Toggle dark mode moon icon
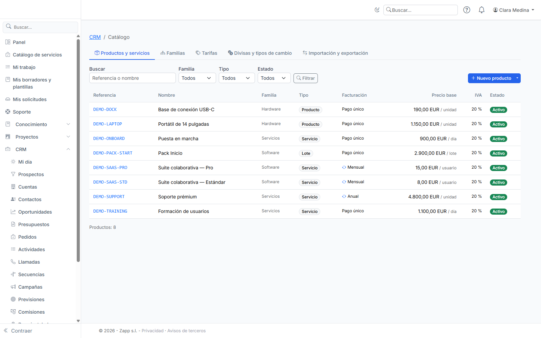The width and height of the screenshot is (541, 338). [x=377, y=10]
